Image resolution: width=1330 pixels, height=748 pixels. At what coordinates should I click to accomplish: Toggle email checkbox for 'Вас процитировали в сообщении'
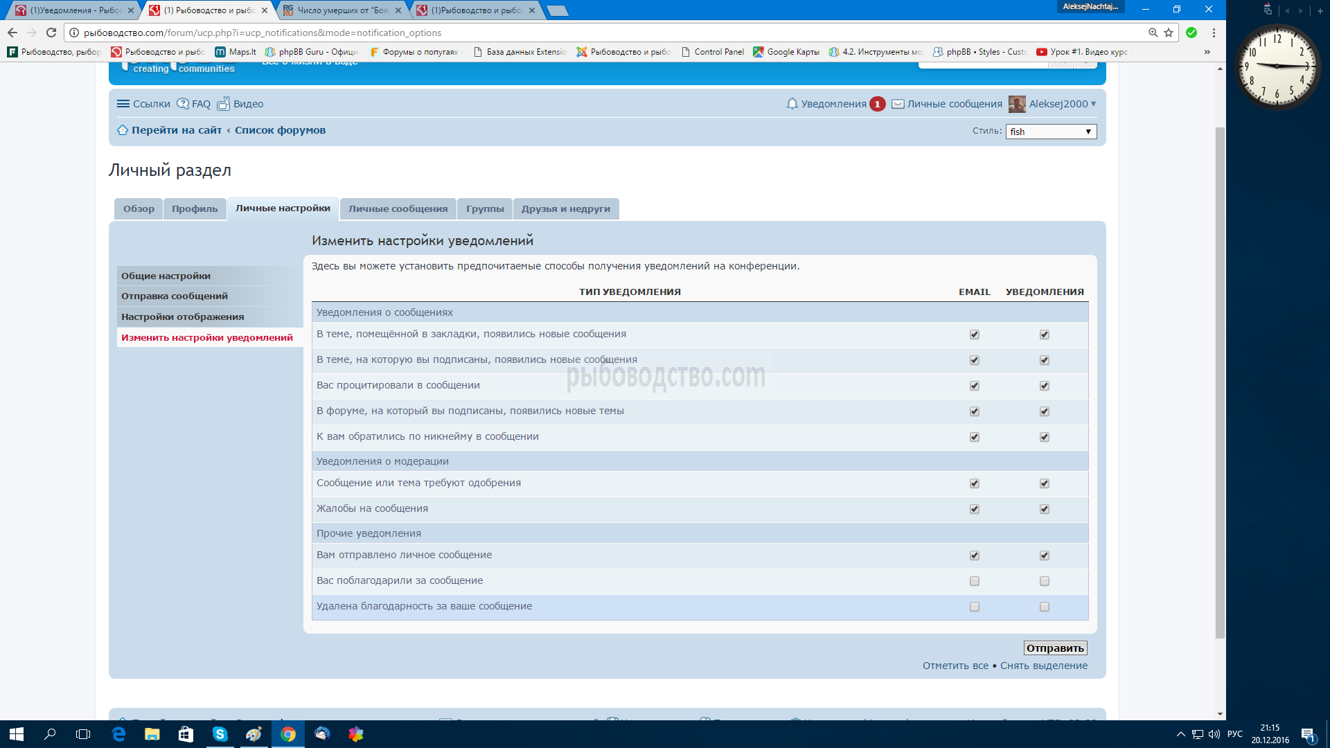(x=975, y=386)
